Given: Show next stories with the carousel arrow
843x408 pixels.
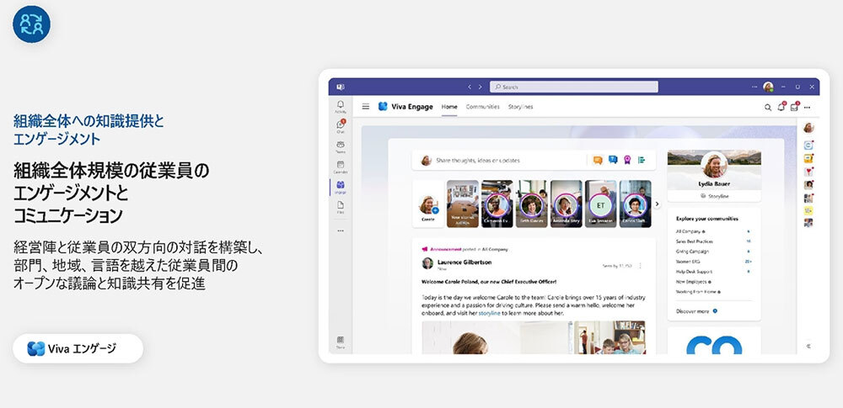Looking at the screenshot, I should (x=657, y=204).
